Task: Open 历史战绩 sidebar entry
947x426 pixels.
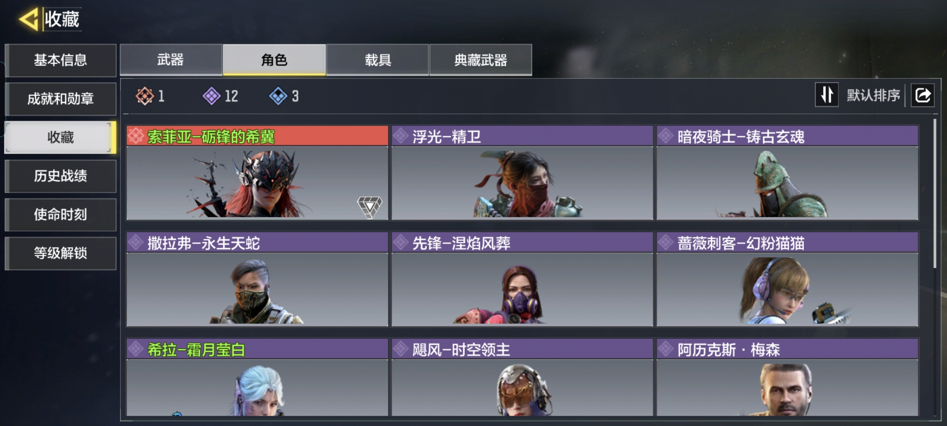Action: (60, 176)
